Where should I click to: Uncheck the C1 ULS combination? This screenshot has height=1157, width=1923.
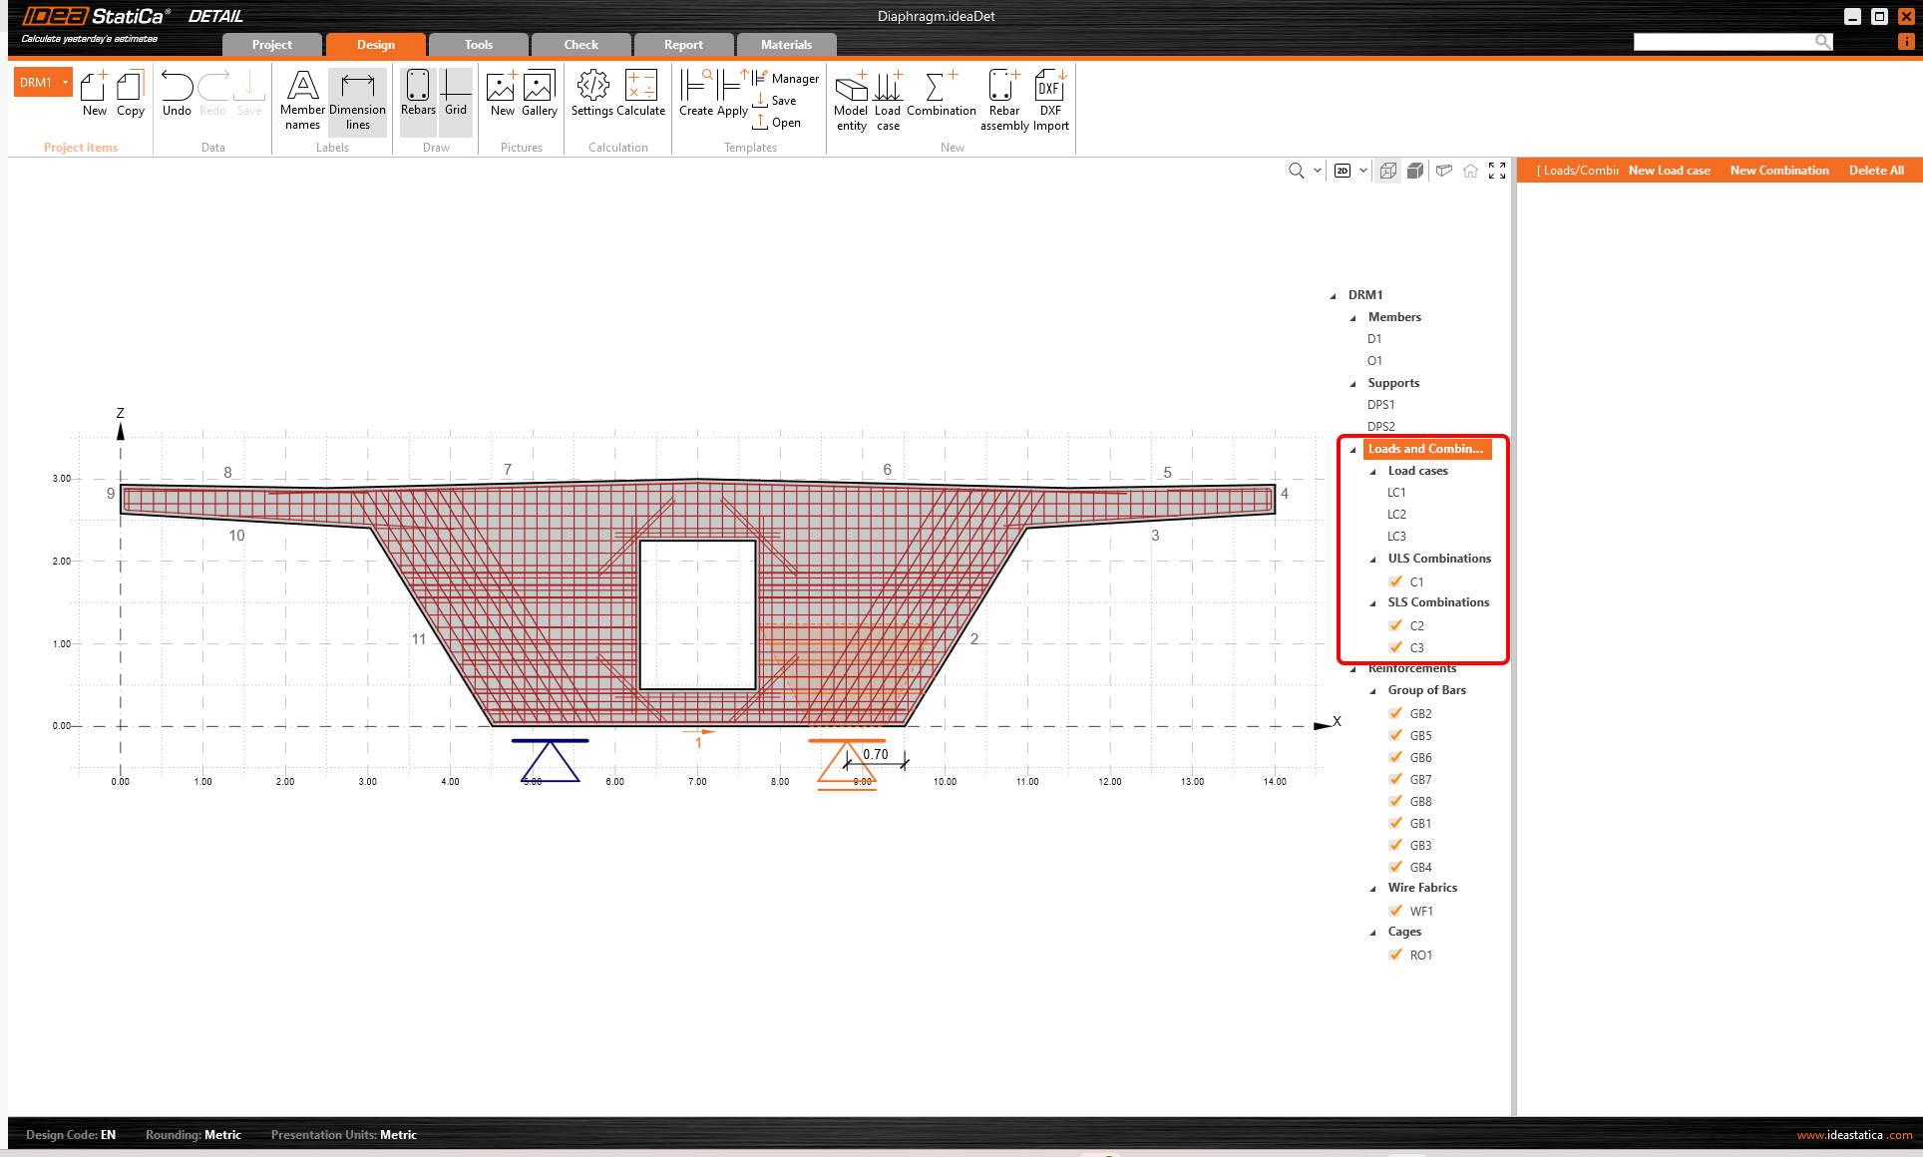tap(1396, 581)
